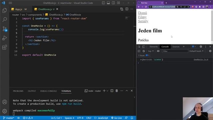Open editor More Actions menu
This screenshot has width=213, height=120.
132,9
